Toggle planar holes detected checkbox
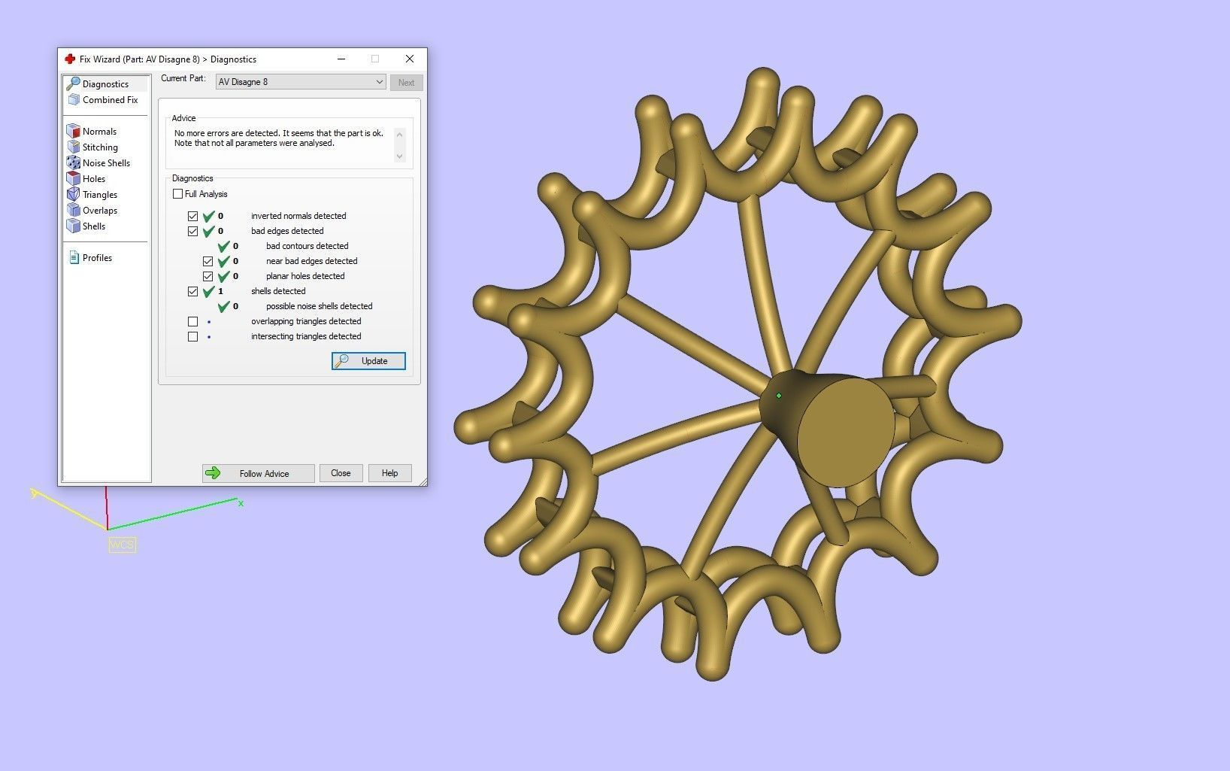The height and width of the screenshot is (771, 1230). tap(208, 276)
